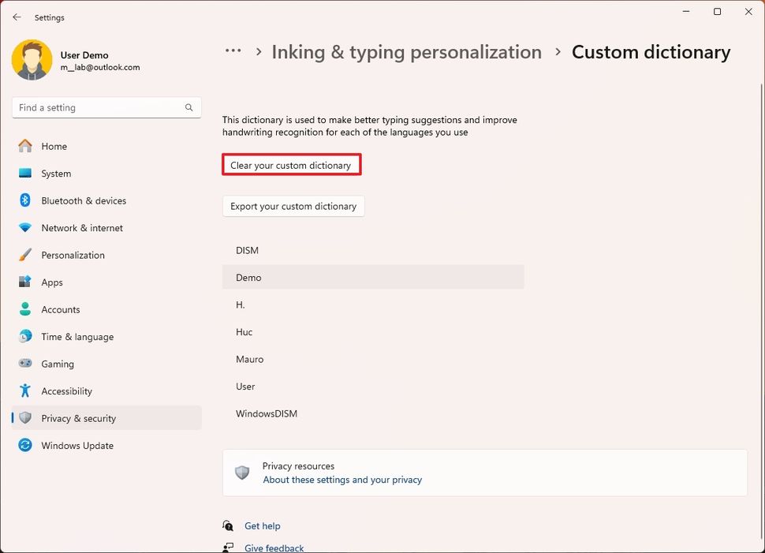Open the Privacy & security section
The image size is (765, 553).
(78, 418)
